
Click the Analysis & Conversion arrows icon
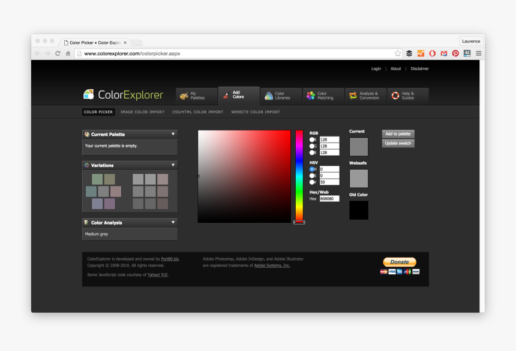click(x=353, y=96)
